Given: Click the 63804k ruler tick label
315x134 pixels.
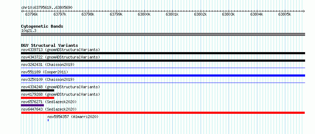Looking at the screenshot, I should (257, 14).
